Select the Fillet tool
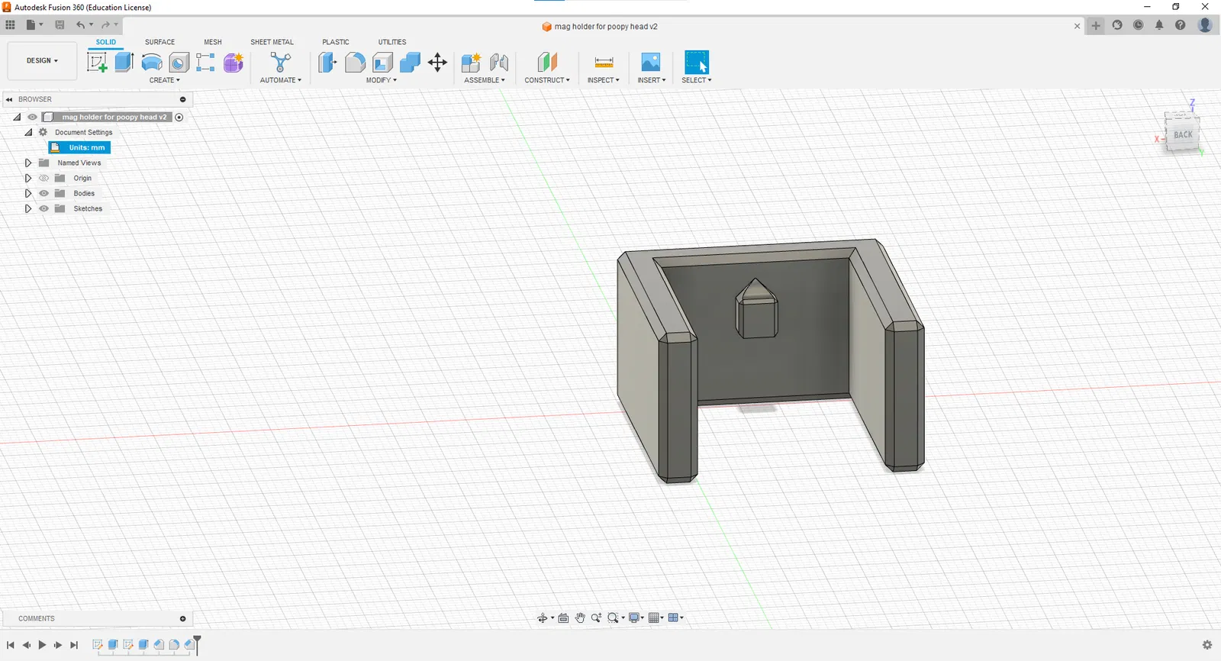Screen dimensions: 1221x661 tap(355, 62)
